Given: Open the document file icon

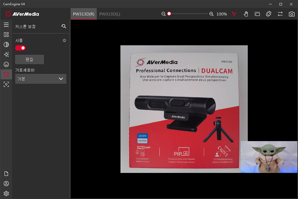Looking at the screenshot, I should point(6,174).
